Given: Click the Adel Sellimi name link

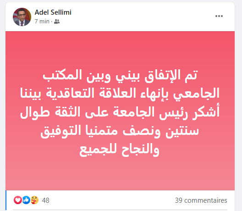Looking at the screenshot, I should click(x=53, y=12).
